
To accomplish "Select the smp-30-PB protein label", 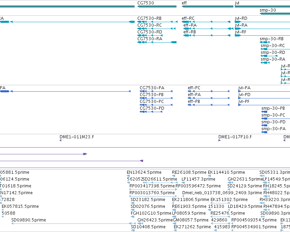I will 273,108.
